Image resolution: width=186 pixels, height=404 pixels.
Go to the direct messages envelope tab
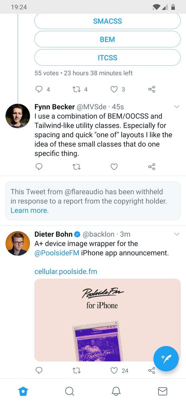pos(162,391)
